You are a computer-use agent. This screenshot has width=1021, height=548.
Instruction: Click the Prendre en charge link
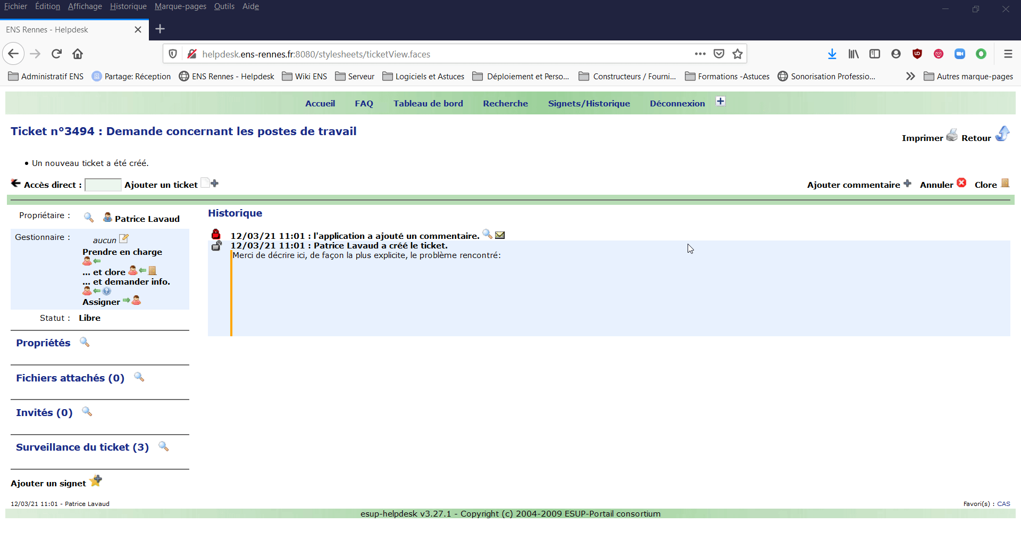pyautogui.click(x=122, y=252)
